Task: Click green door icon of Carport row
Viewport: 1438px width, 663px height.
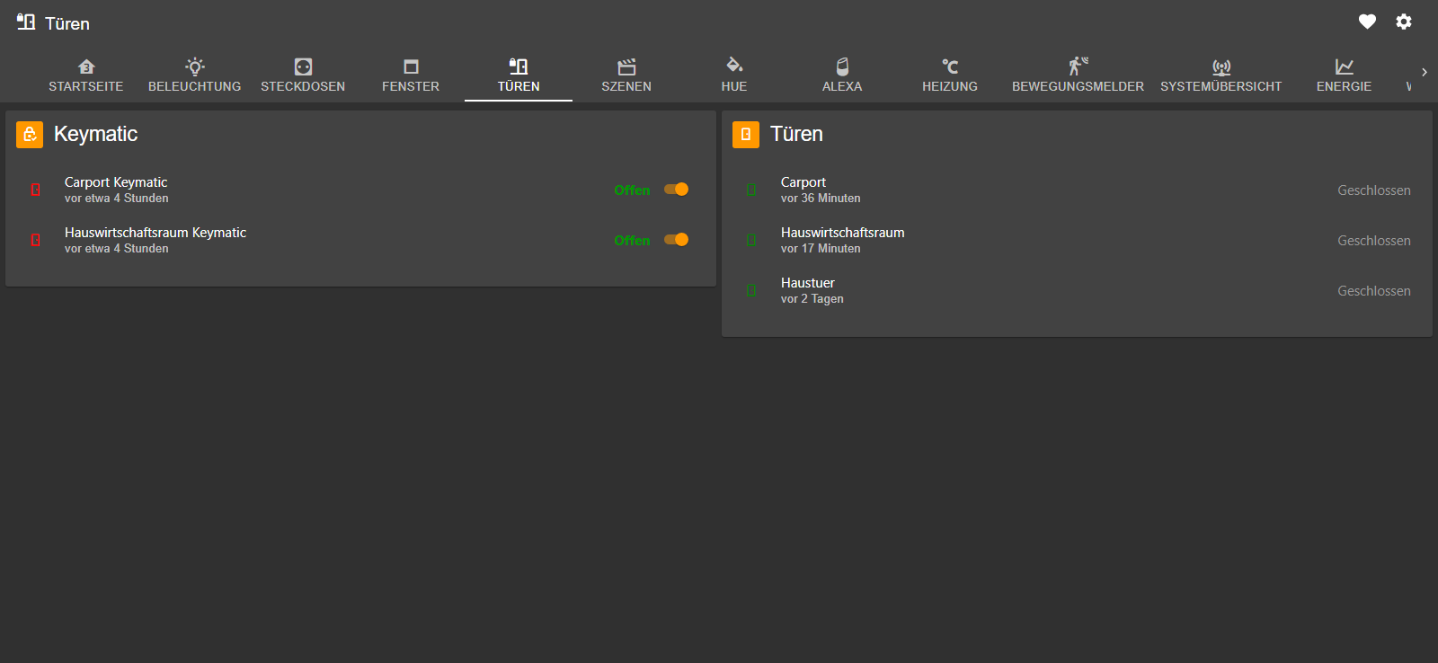Action: (x=751, y=190)
